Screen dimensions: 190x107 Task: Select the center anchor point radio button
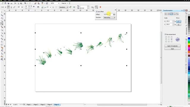[x=169, y=39]
